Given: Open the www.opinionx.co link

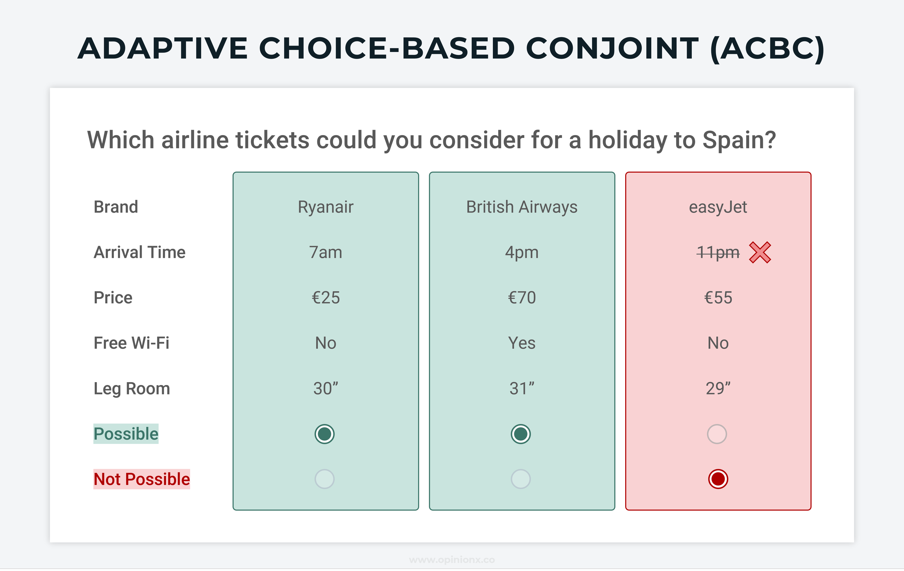Looking at the screenshot, I should (x=452, y=560).
